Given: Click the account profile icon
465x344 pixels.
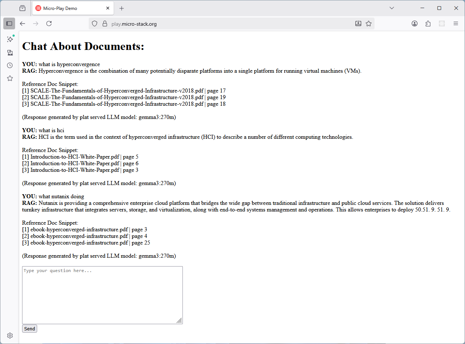Looking at the screenshot, I should pyautogui.click(x=414, y=23).
